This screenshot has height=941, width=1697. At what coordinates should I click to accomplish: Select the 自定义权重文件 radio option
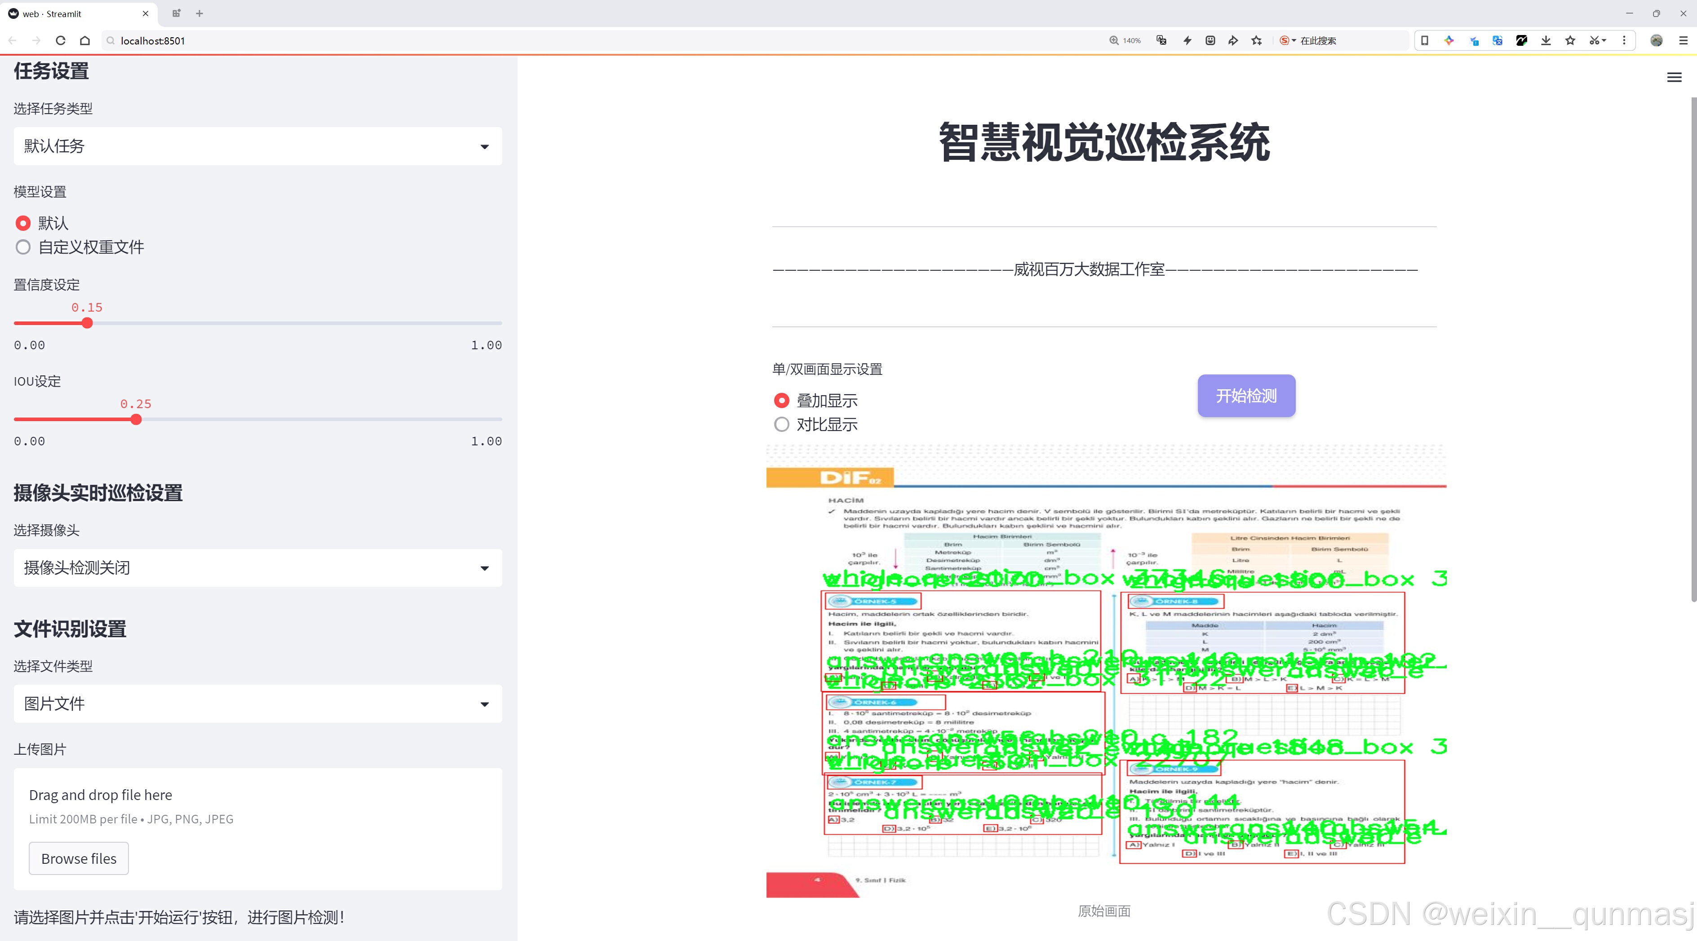(23, 247)
